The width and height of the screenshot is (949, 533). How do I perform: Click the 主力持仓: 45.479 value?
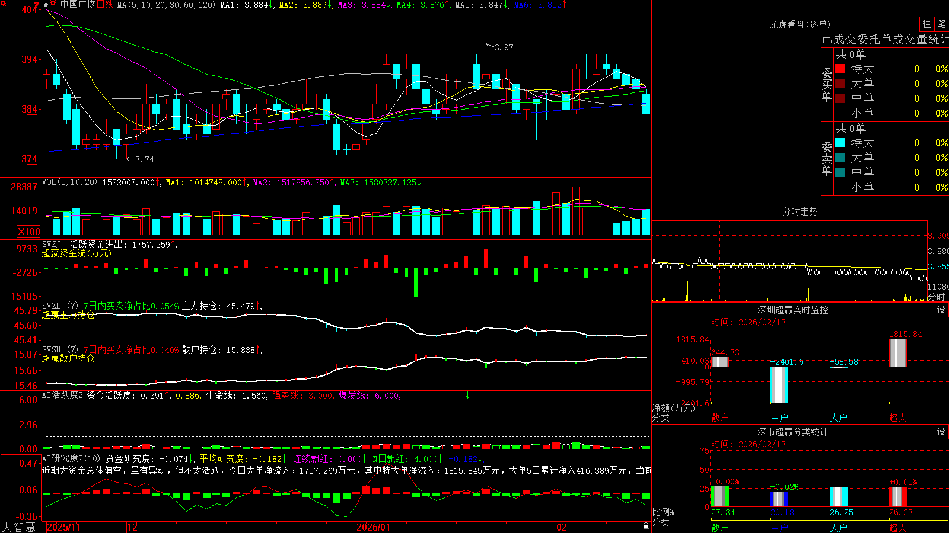tap(218, 306)
